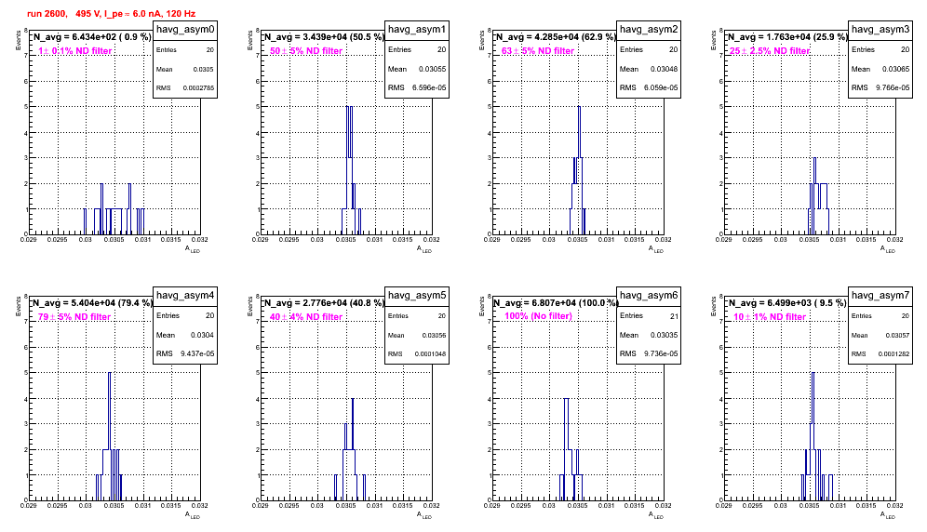Pick the 50± 5% ND filter label

(x=306, y=51)
